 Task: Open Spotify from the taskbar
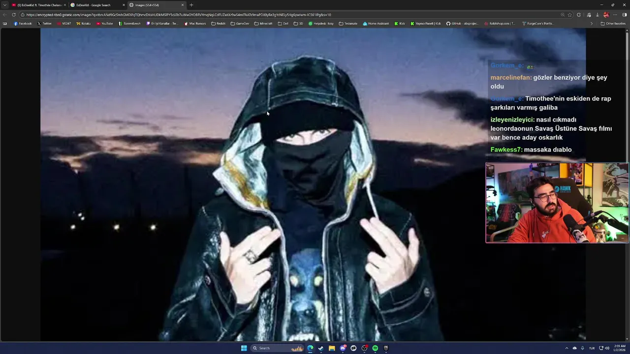(x=375, y=348)
